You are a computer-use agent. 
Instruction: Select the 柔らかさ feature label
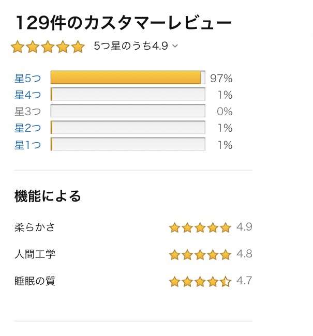(x=35, y=227)
